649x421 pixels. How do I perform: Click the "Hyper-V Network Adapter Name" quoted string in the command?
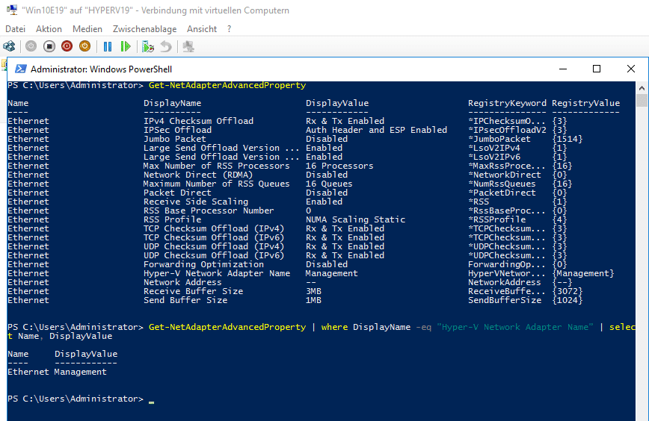[515, 327]
